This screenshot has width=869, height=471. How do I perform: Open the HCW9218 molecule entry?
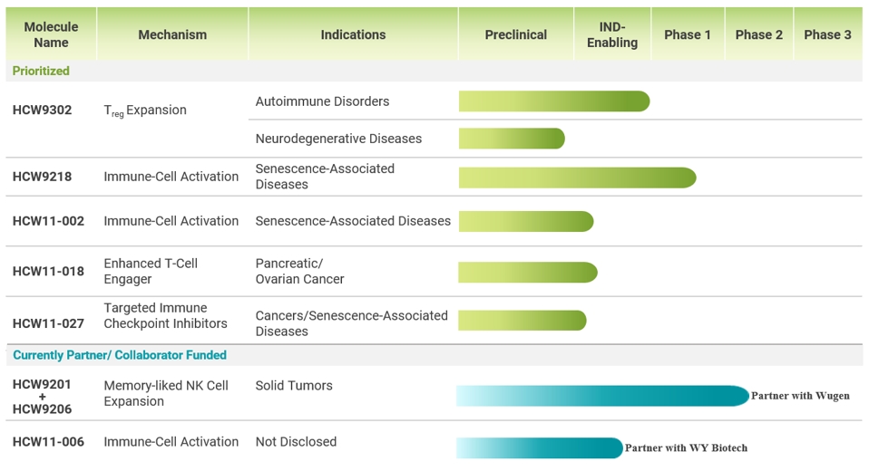point(42,177)
